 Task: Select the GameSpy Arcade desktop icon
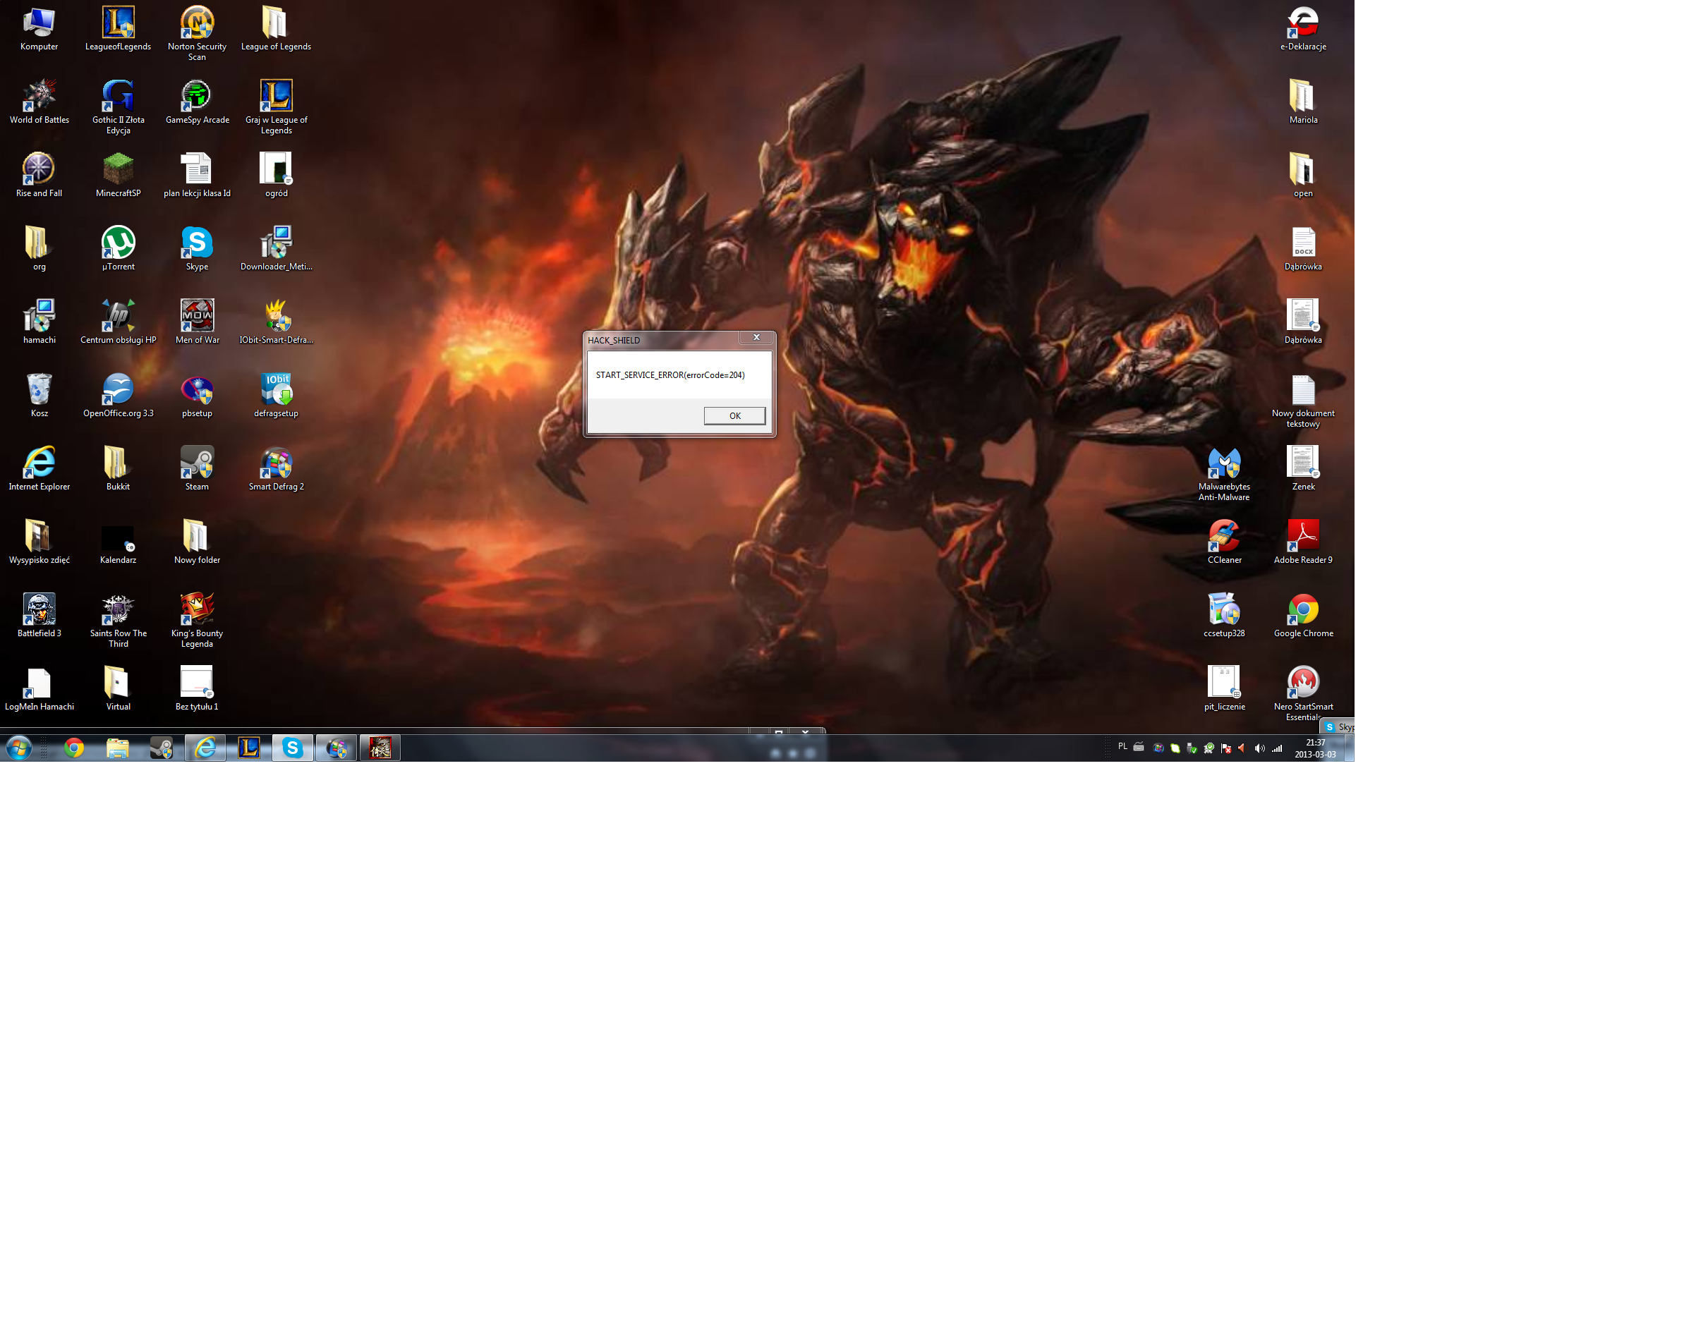click(197, 102)
